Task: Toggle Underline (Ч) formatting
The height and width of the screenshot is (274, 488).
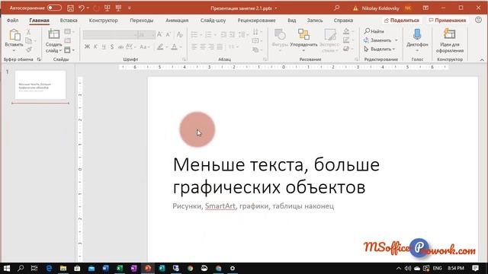Action: (104, 46)
